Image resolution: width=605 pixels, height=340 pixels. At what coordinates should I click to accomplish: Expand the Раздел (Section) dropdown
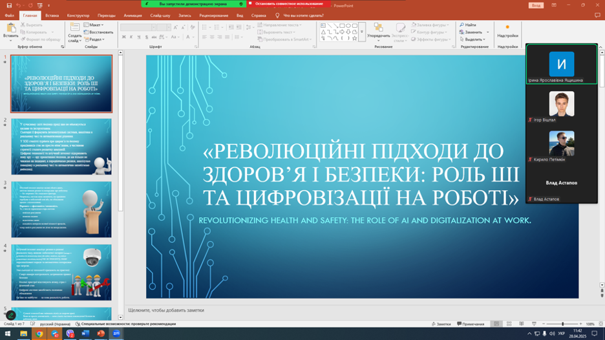(x=95, y=39)
